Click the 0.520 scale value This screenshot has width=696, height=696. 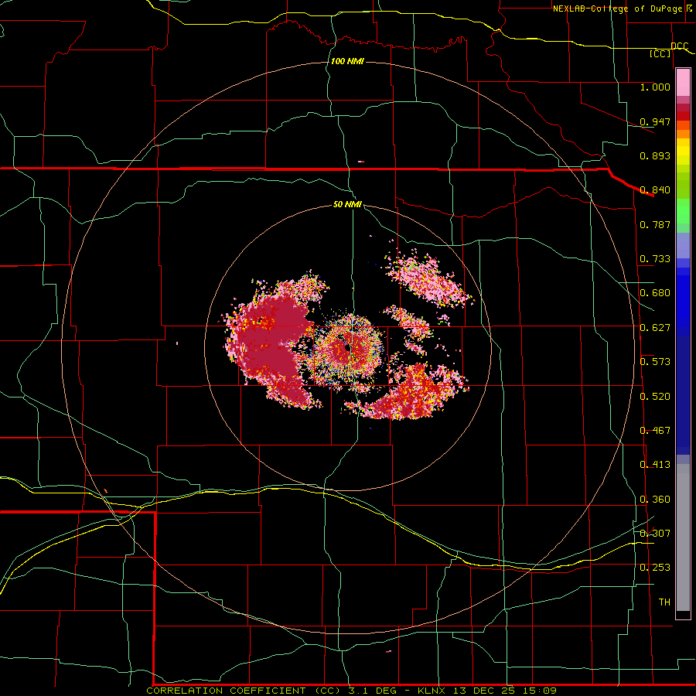click(x=655, y=397)
